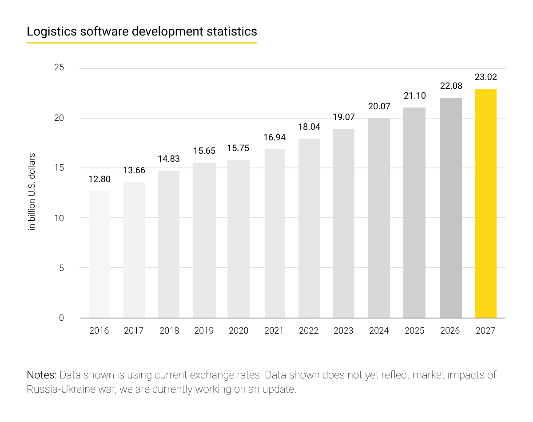Click the 25 tick on the y-axis
This screenshot has height=422, width=533.
59,68
